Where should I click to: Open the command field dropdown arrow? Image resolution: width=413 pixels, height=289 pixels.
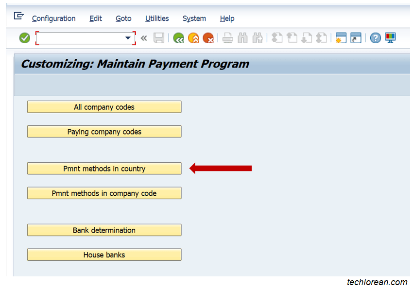pos(128,38)
